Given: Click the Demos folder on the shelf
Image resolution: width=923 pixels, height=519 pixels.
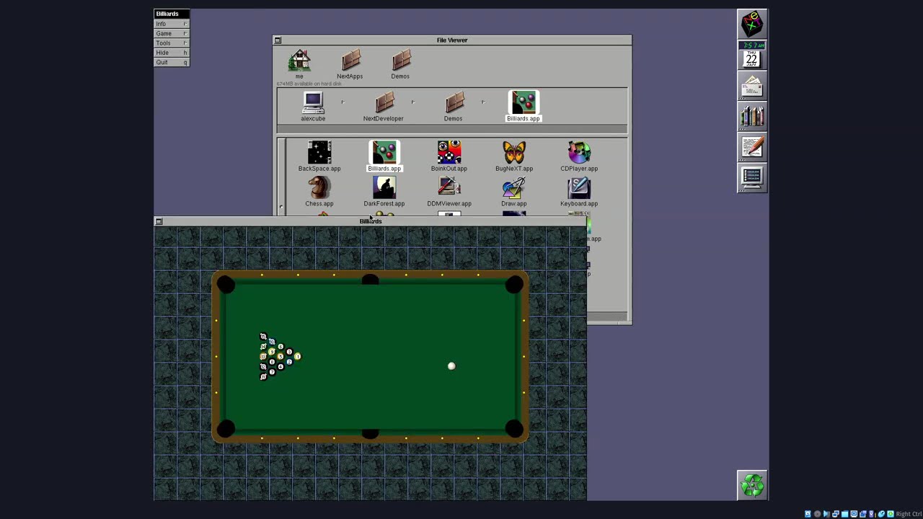Looking at the screenshot, I should [400, 64].
